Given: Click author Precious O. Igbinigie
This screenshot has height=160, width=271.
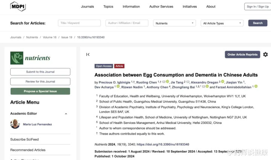Looking at the screenshot, I should (115, 82).
